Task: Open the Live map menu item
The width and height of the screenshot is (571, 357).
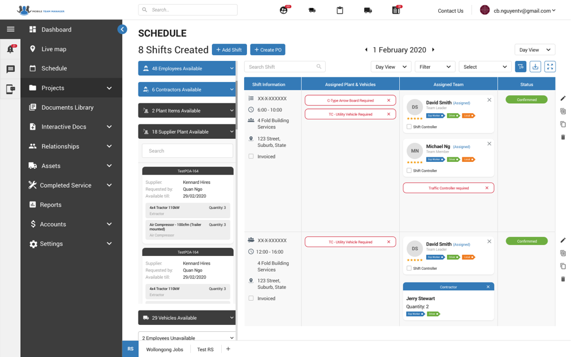Action: (x=53, y=49)
